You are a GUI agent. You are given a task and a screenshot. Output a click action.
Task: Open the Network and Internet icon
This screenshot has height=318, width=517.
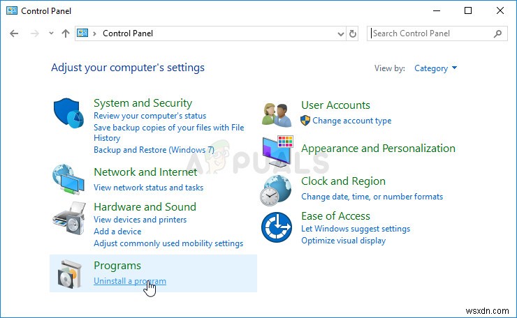point(69,179)
